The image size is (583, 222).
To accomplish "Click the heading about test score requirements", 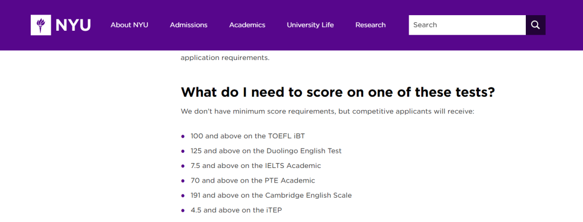I will coord(338,92).
